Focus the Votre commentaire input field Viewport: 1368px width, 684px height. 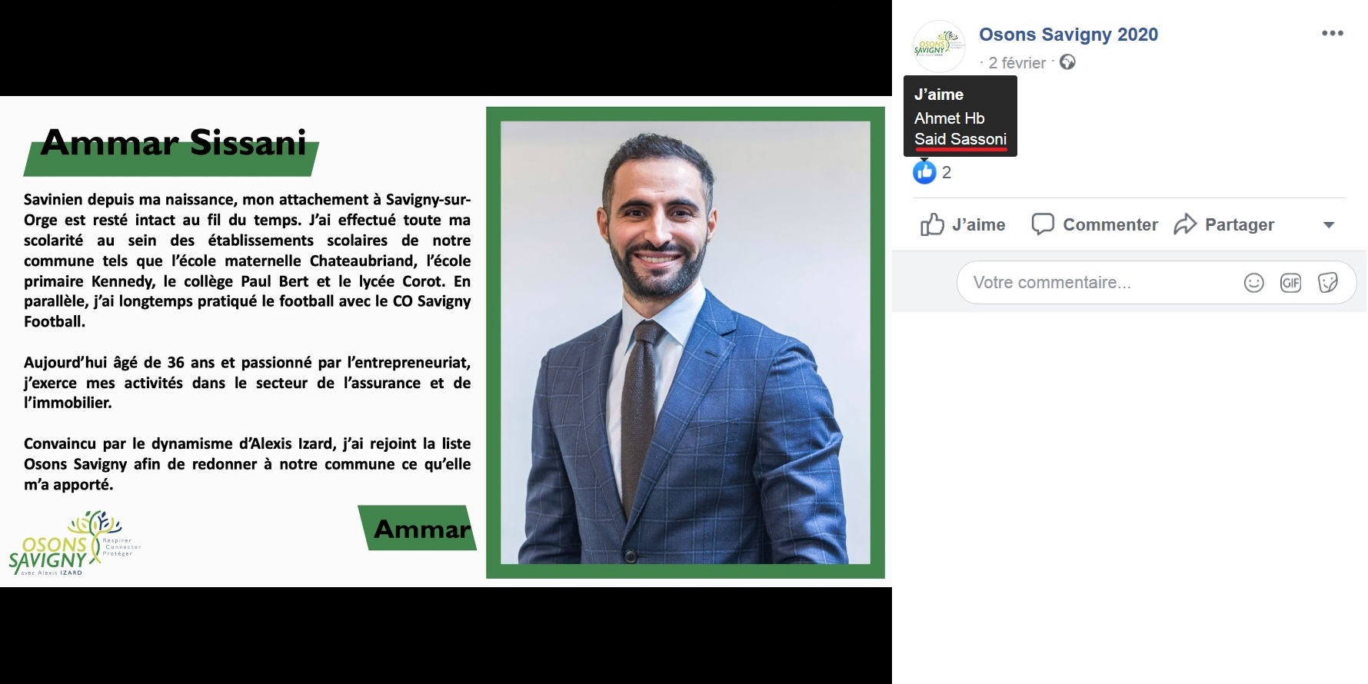pos(1100,283)
